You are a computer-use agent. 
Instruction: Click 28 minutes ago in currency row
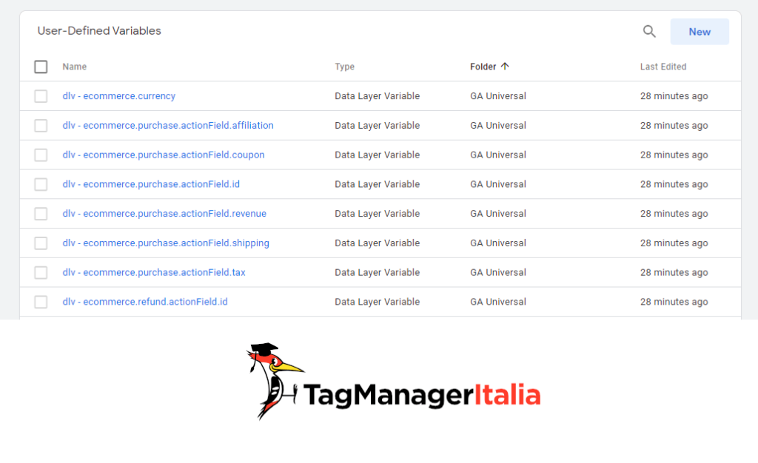point(674,96)
